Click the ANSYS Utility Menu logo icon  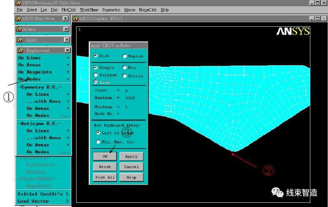coord(18,3)
